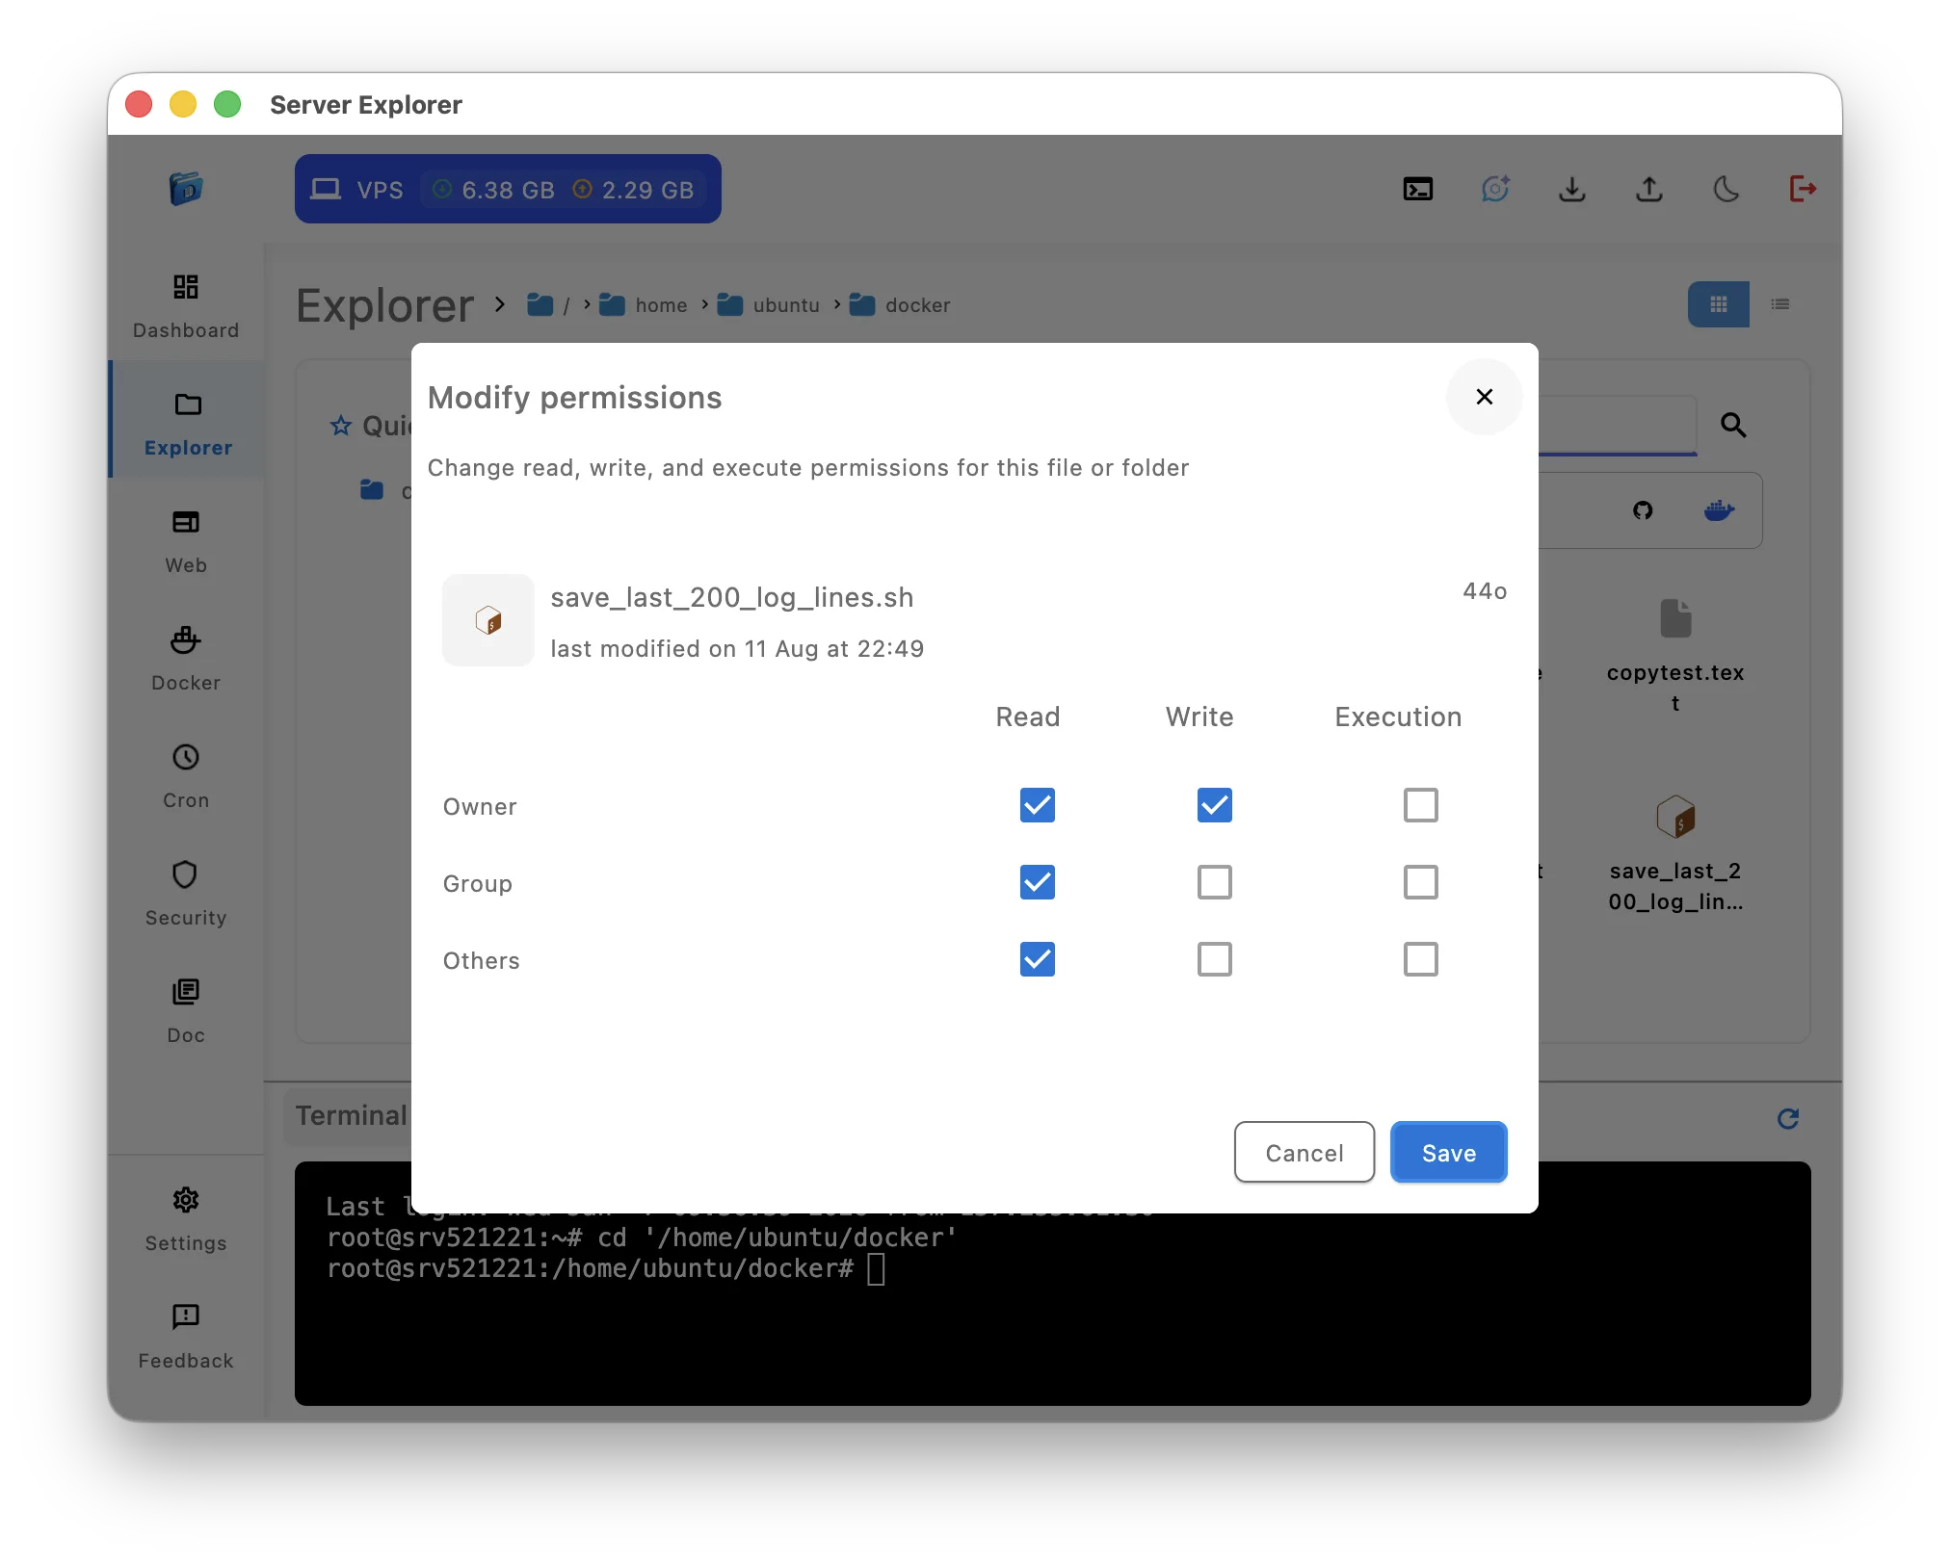Click the red logout icon
The height and width of the screenshot is (1564, 1950).
1803,189
